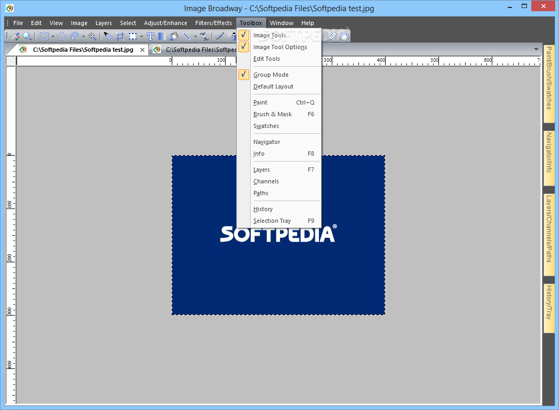Toggle Group Mode in Toolbox menu
Viewport: 559px width, 410px height.
coord(279,75)
